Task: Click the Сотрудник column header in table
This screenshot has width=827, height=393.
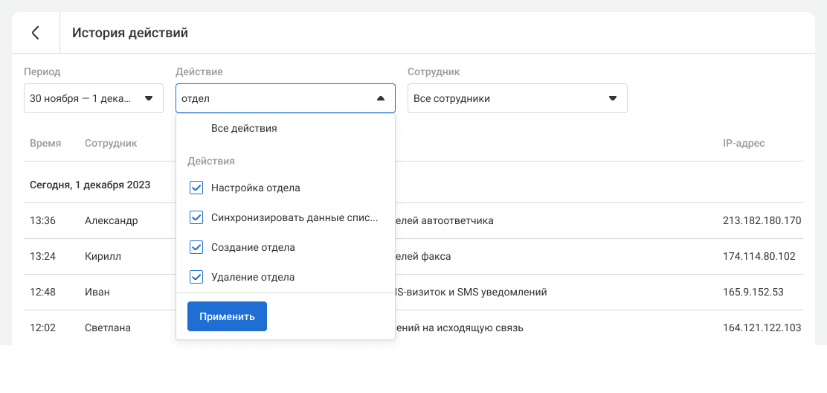Action: point(111,143)
